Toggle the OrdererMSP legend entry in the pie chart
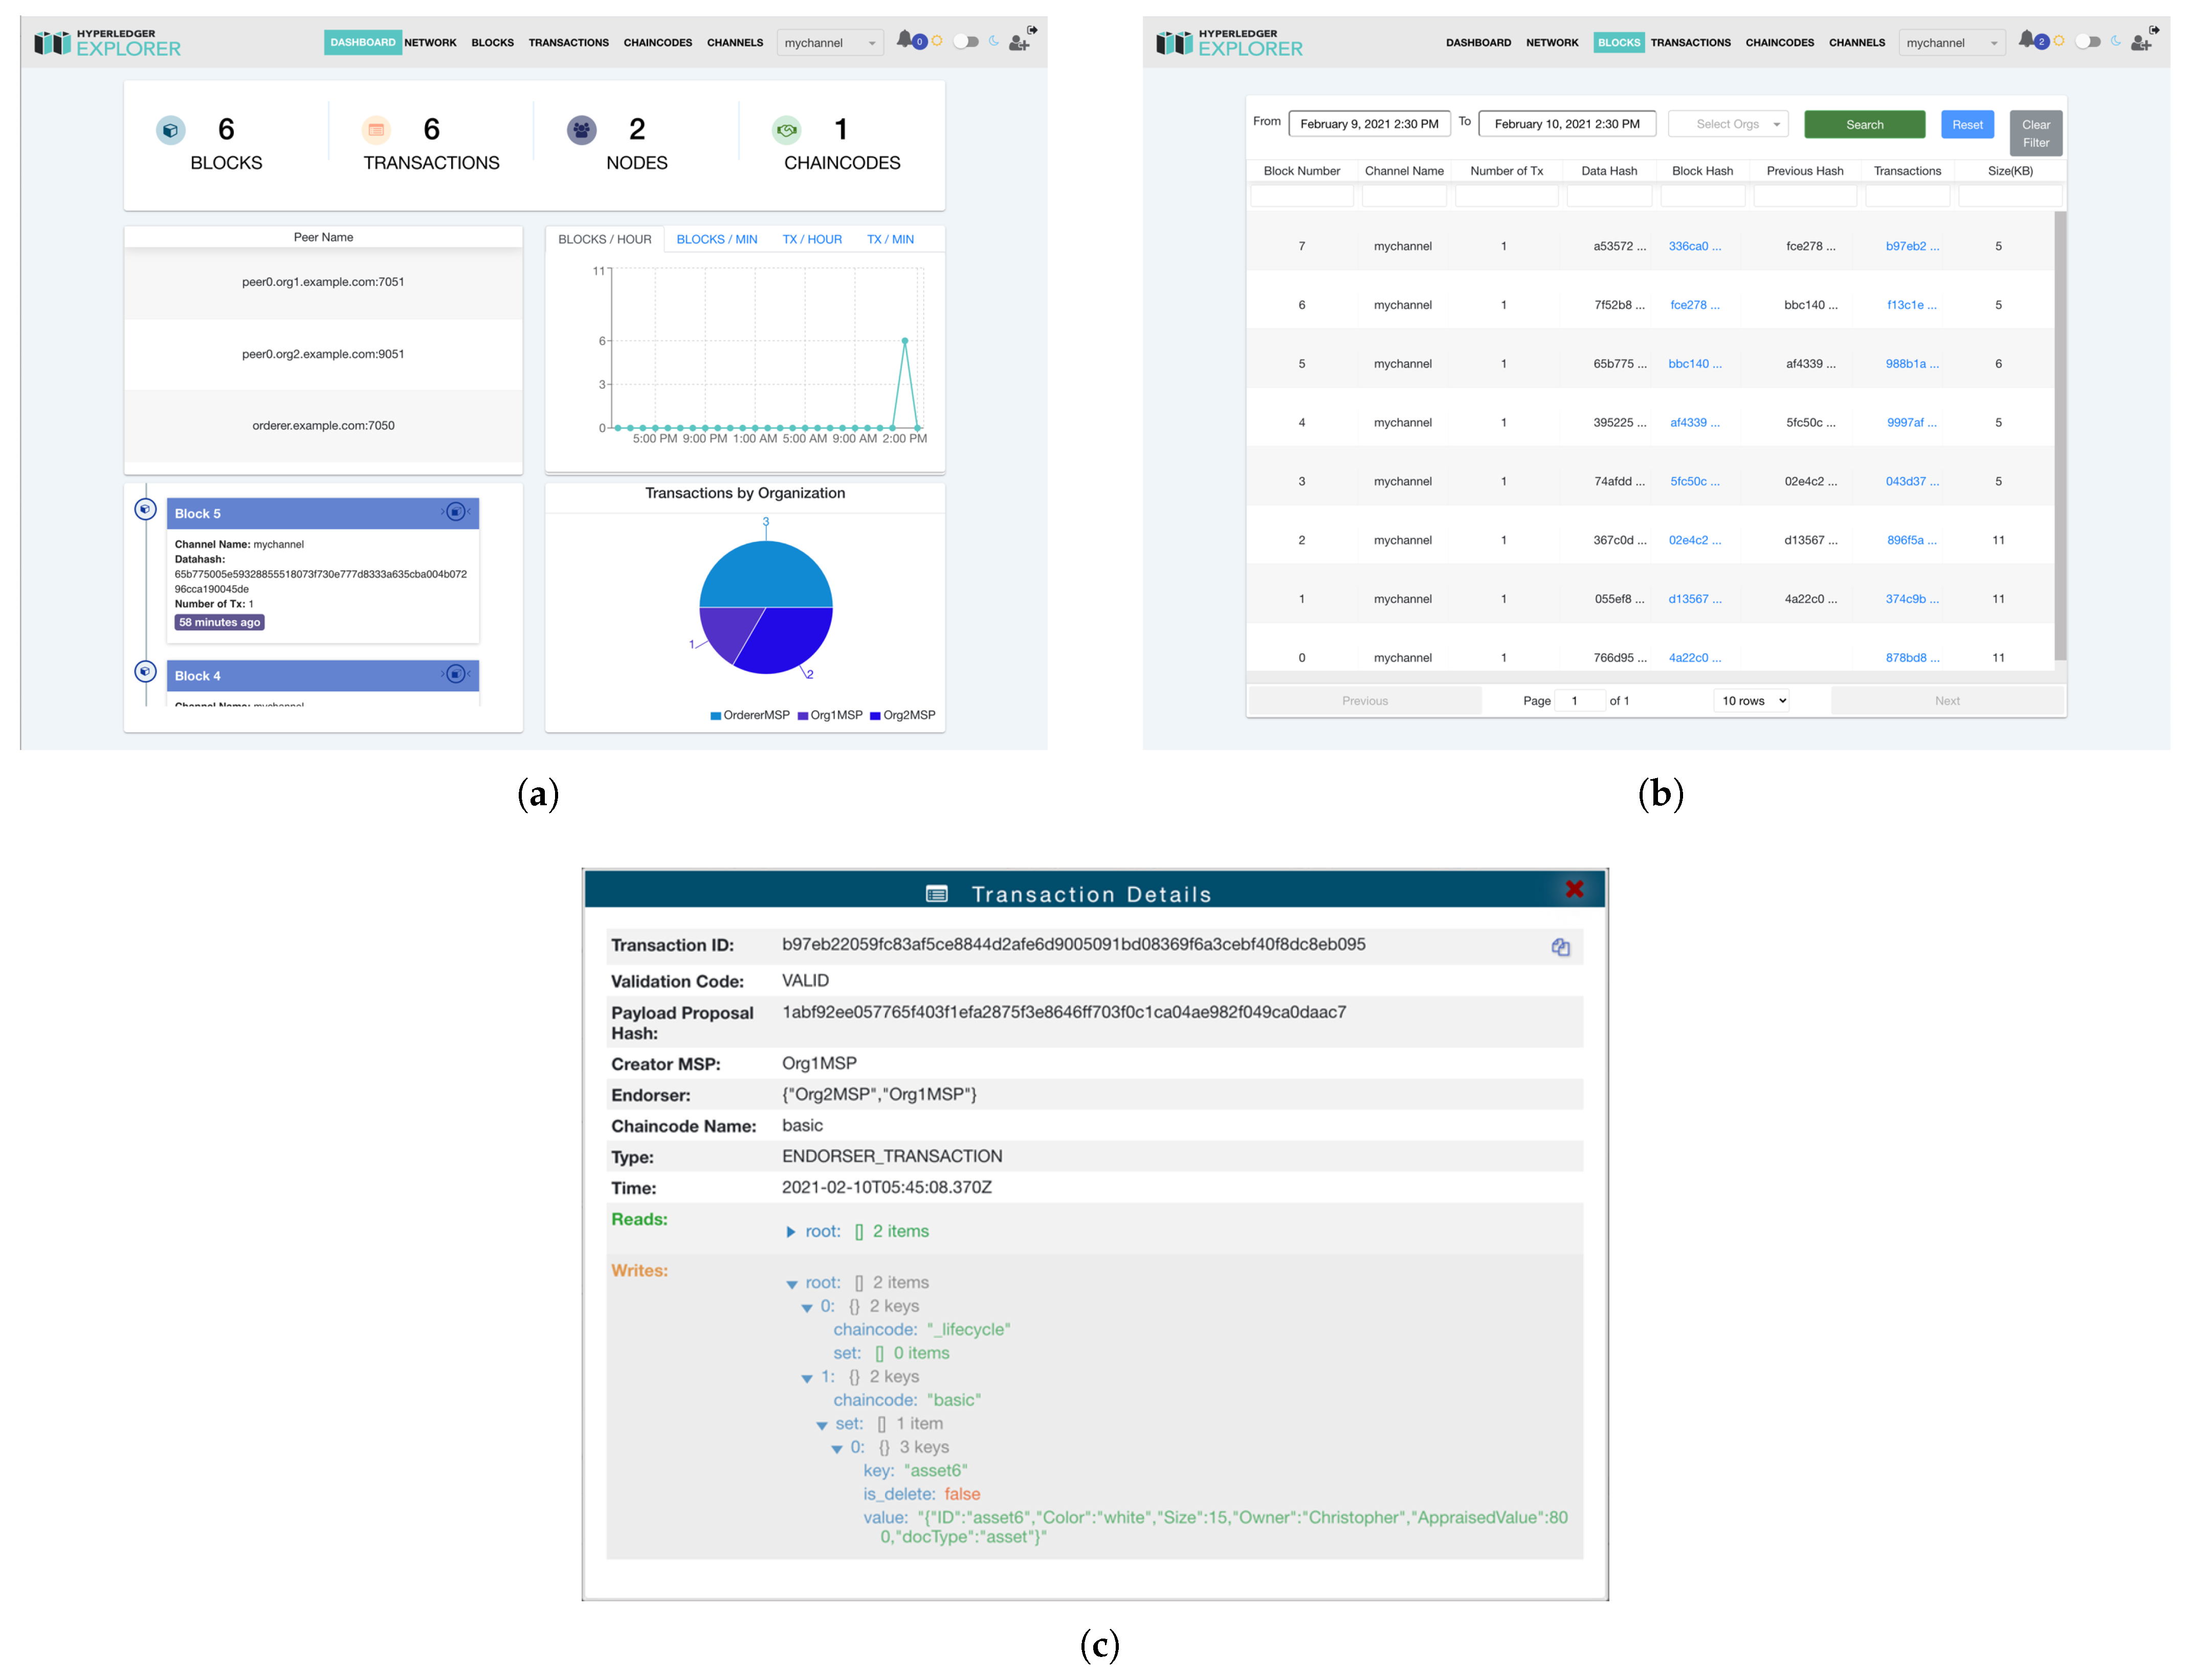The width and height of the screenshot is (2189, 1680). click(749, 715)
